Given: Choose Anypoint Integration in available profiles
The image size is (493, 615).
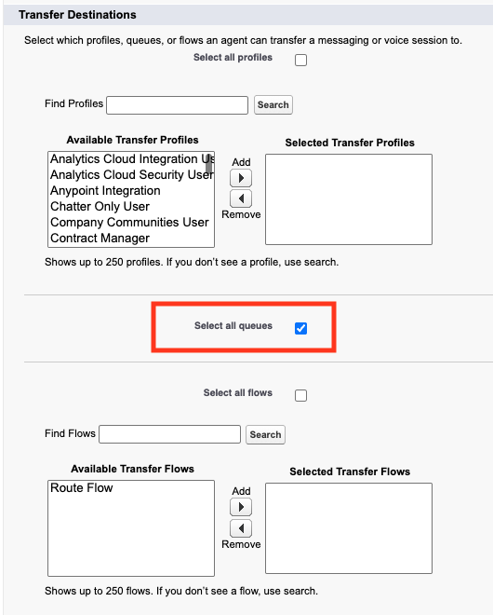Looking at the screenshot, I should 127,191.
